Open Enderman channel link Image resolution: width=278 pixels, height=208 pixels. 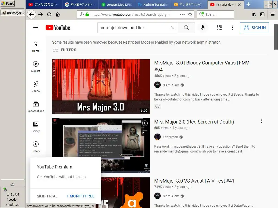coord(170,137)
